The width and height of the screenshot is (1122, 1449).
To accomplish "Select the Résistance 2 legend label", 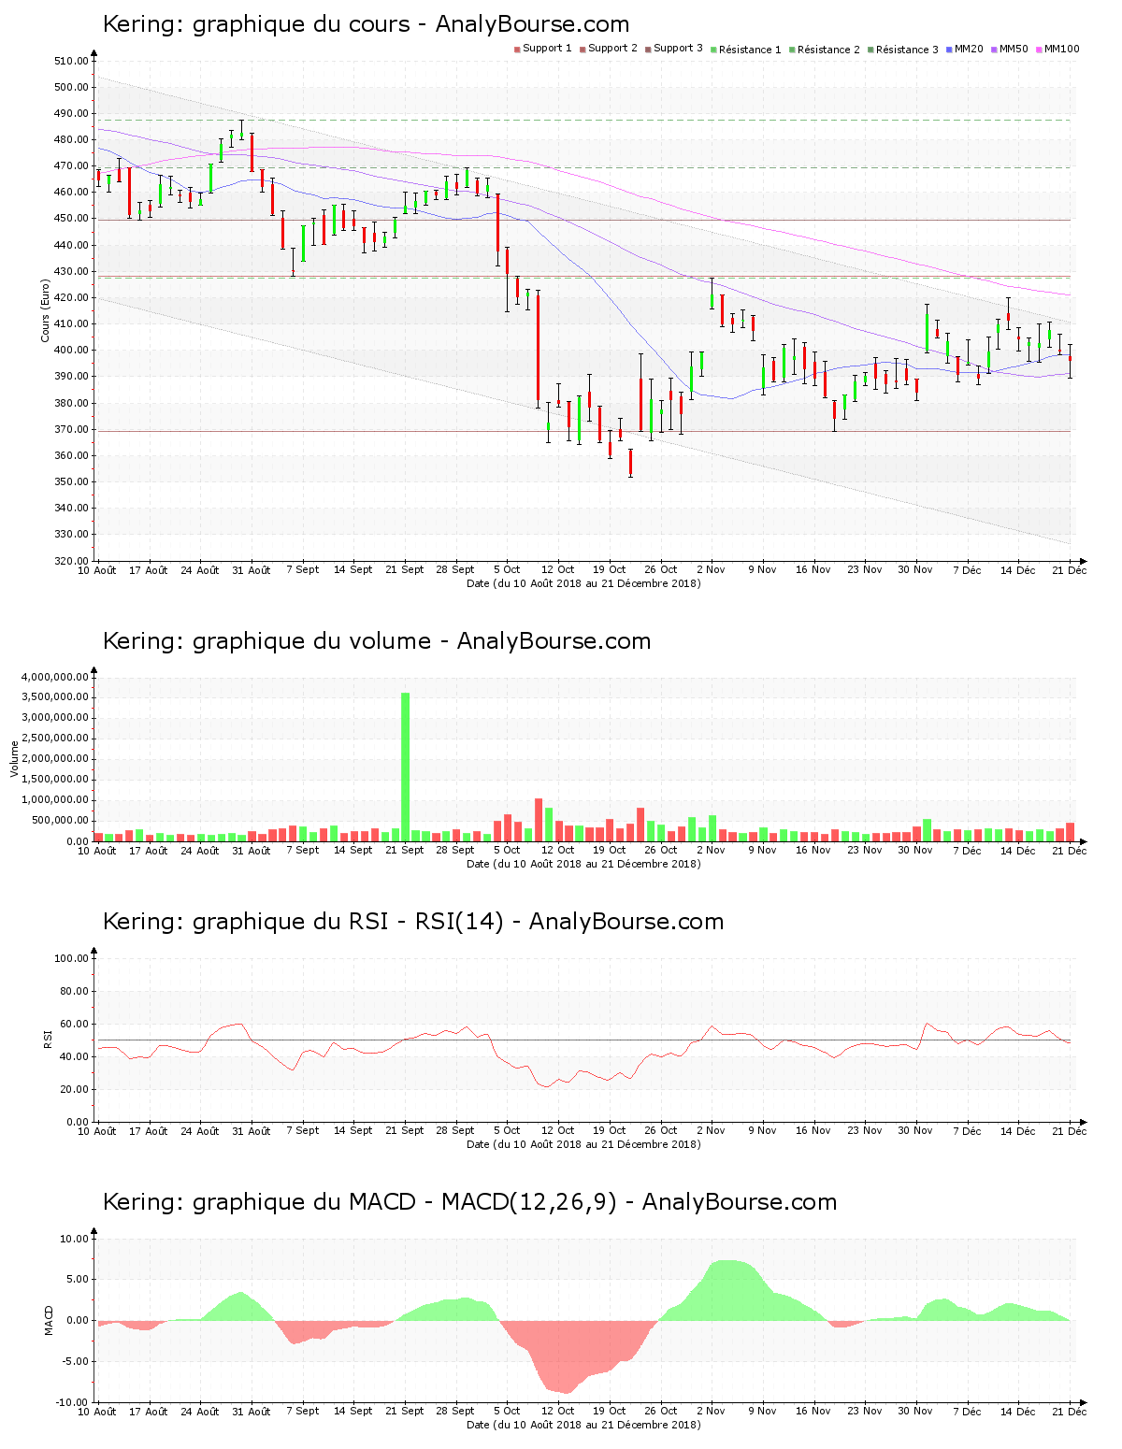I will pyautogui.click(x=828, y=50).
